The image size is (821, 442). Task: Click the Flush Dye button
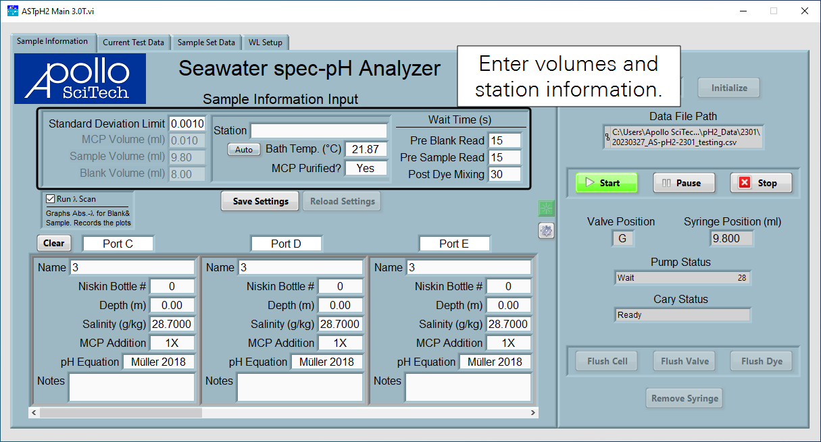pos(762,361)
